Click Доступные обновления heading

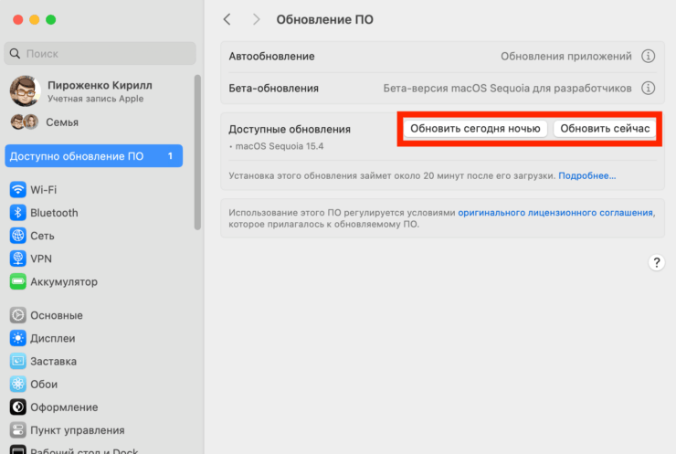(290, 130)
